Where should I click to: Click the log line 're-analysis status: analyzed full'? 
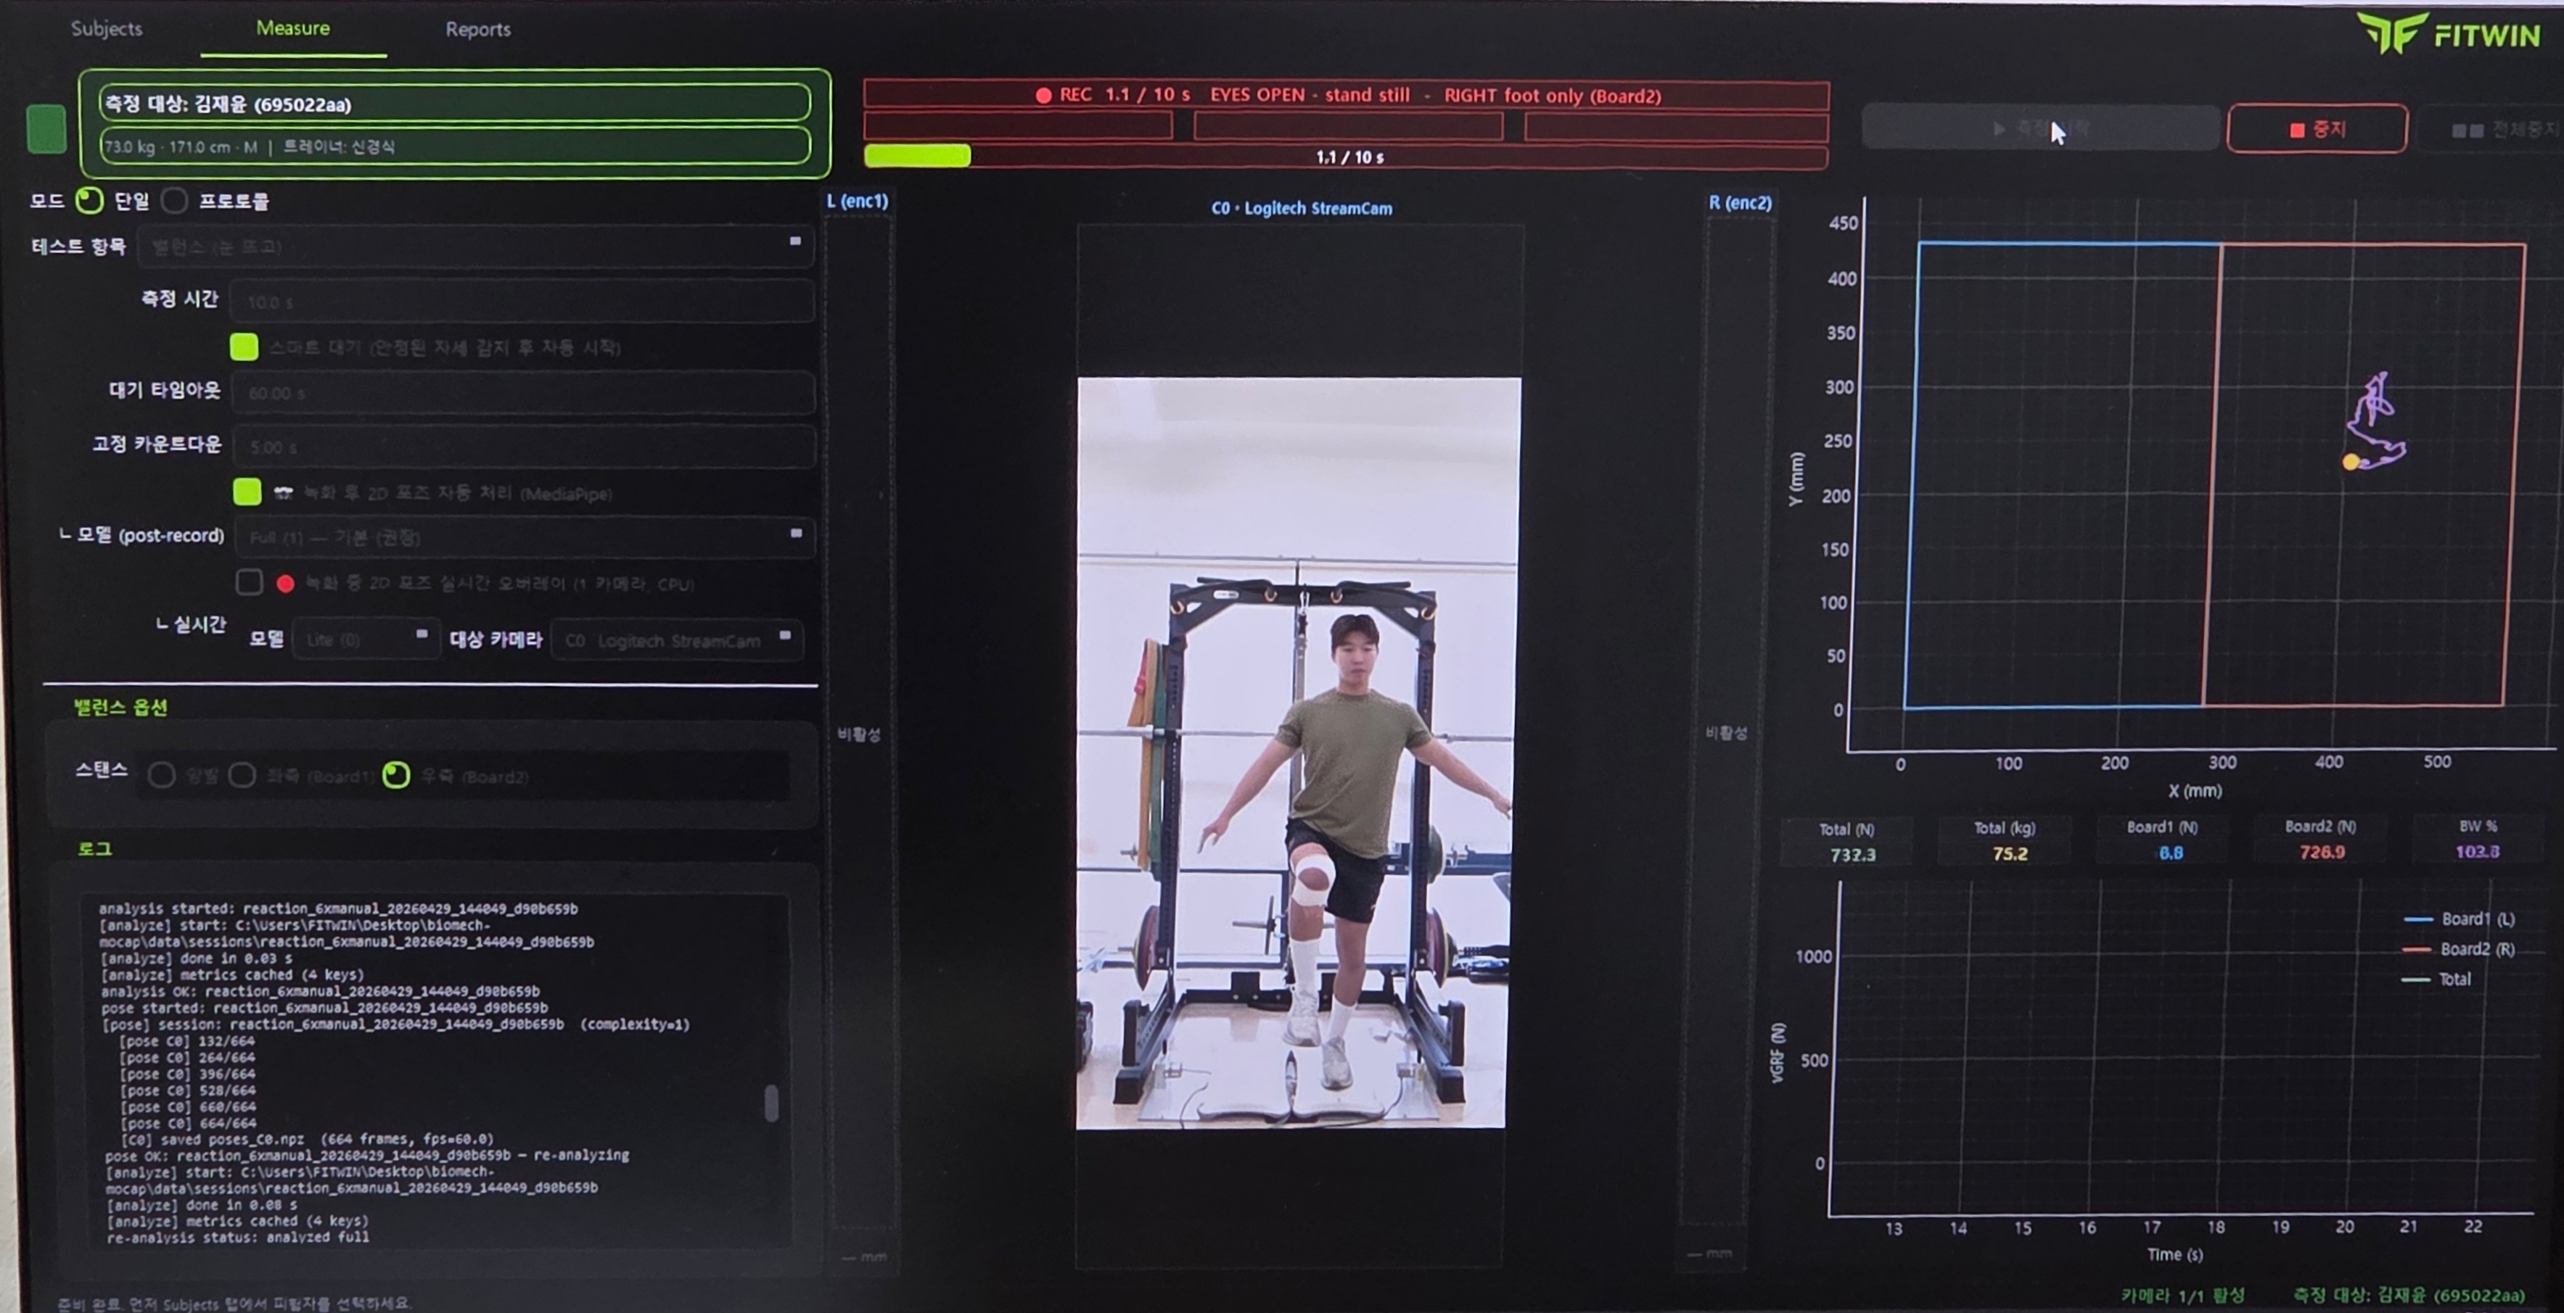(238, 1238)
